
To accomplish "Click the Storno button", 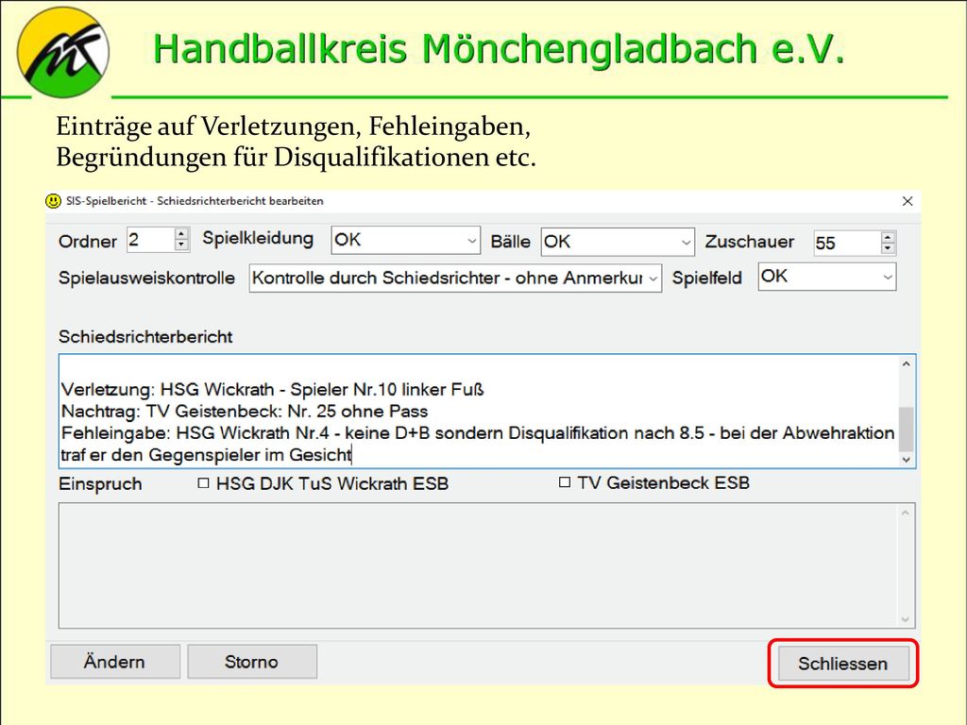I will [251, 662].
